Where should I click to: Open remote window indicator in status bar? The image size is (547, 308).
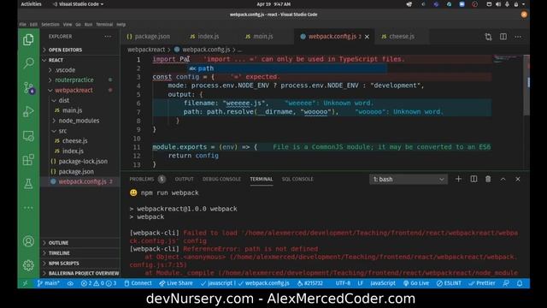point(25,283)
